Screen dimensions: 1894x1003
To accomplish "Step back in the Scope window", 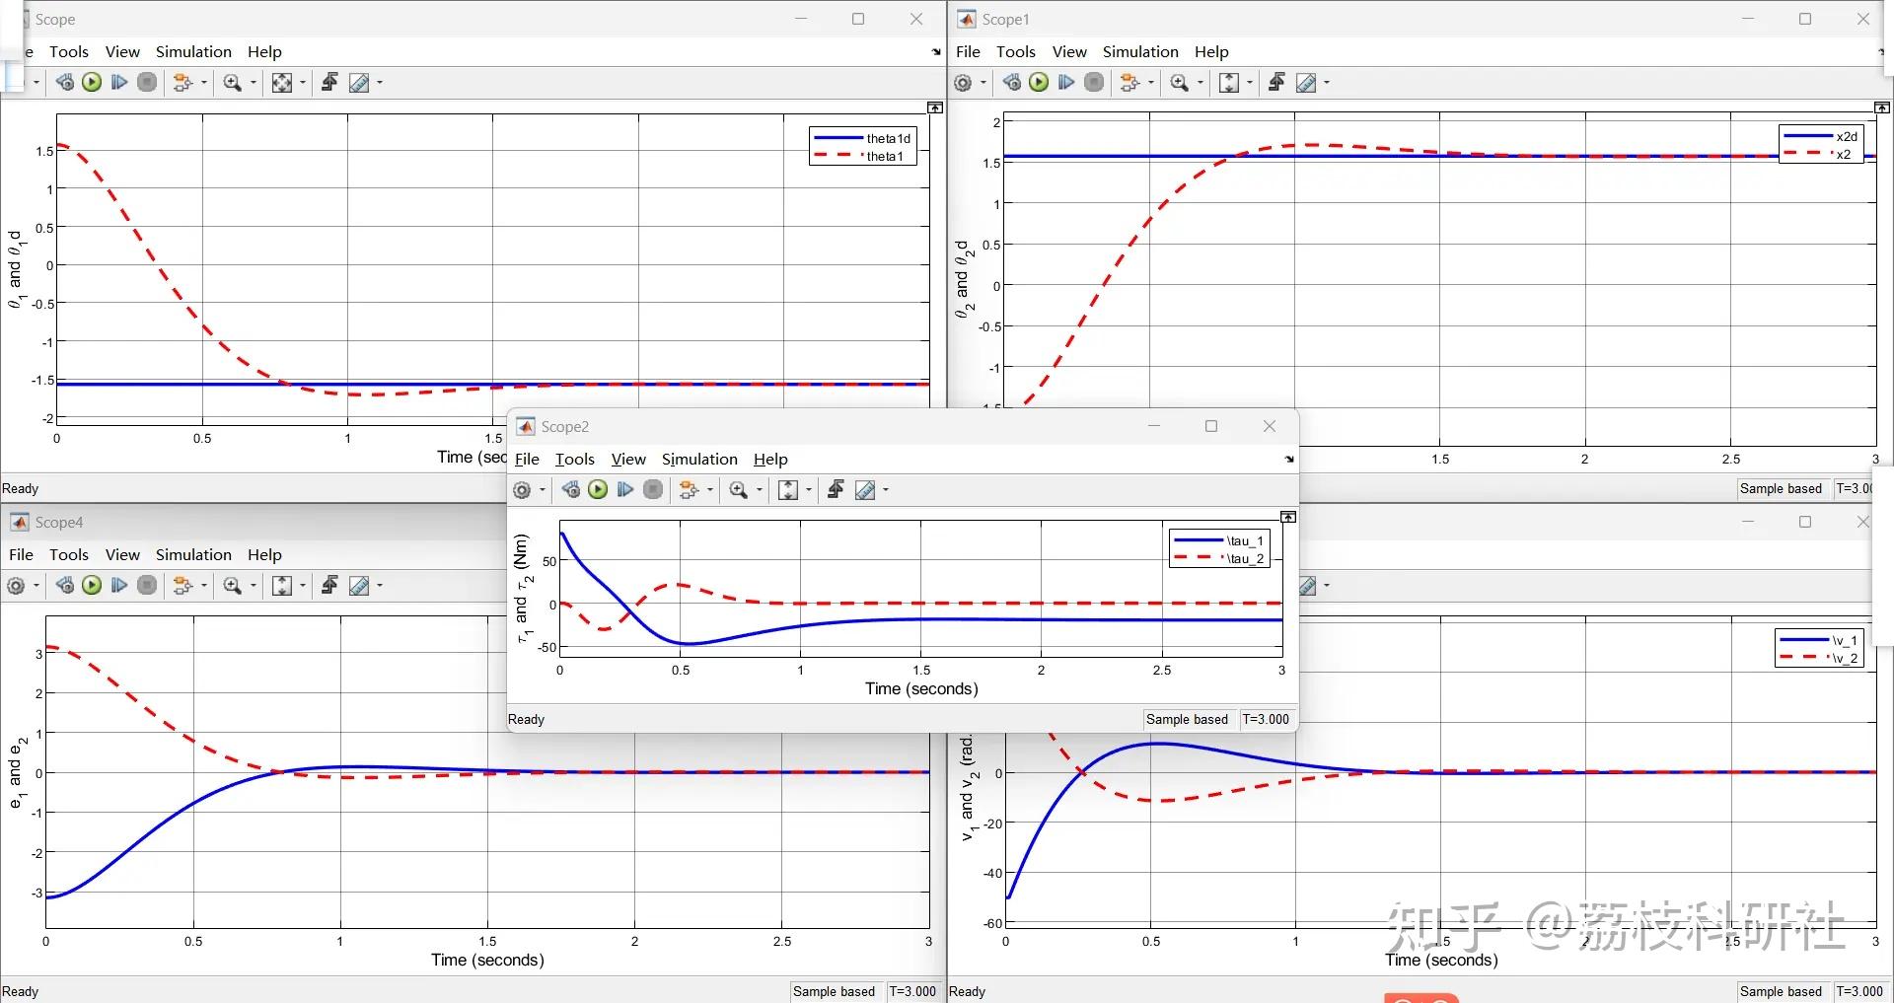I will click(x=65, y=83).
